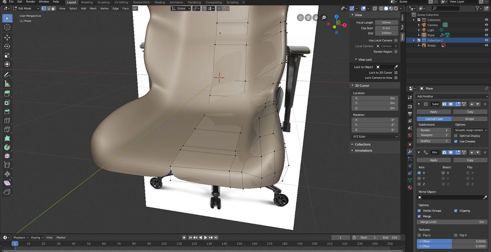Image resolution: width=491 pixels, height=252 pixels.
Task: Enable Optimal Display in Subdivision modifier
Action: pos(456,136)
